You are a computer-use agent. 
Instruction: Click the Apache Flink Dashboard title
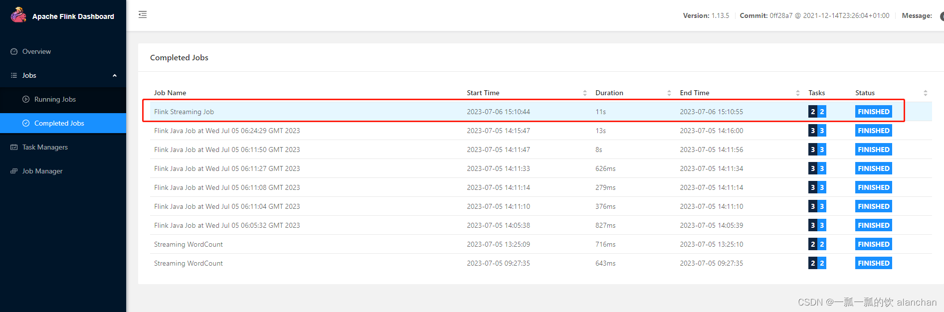click(x=73, y=16)
